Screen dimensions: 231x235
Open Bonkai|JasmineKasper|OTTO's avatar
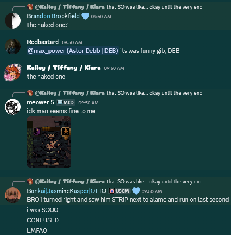[x=13, y=195]
